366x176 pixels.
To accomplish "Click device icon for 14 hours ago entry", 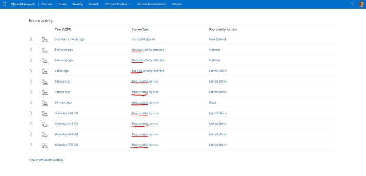I will (44, 103).
